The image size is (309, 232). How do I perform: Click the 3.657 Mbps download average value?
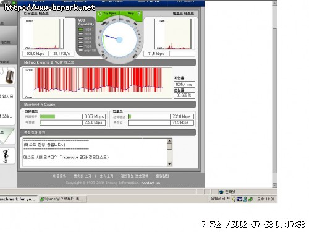click(94, 117)
